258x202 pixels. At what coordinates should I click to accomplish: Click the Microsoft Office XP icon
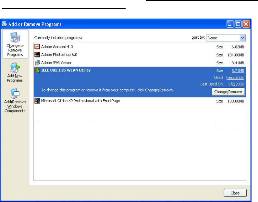click(x=37, y=101)
